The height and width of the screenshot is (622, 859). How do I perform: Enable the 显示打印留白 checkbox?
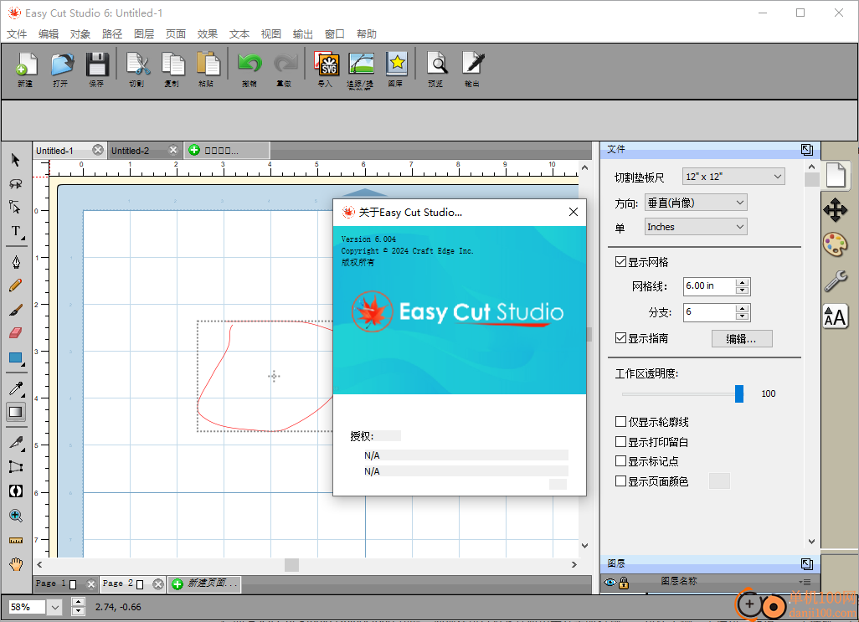620,441
